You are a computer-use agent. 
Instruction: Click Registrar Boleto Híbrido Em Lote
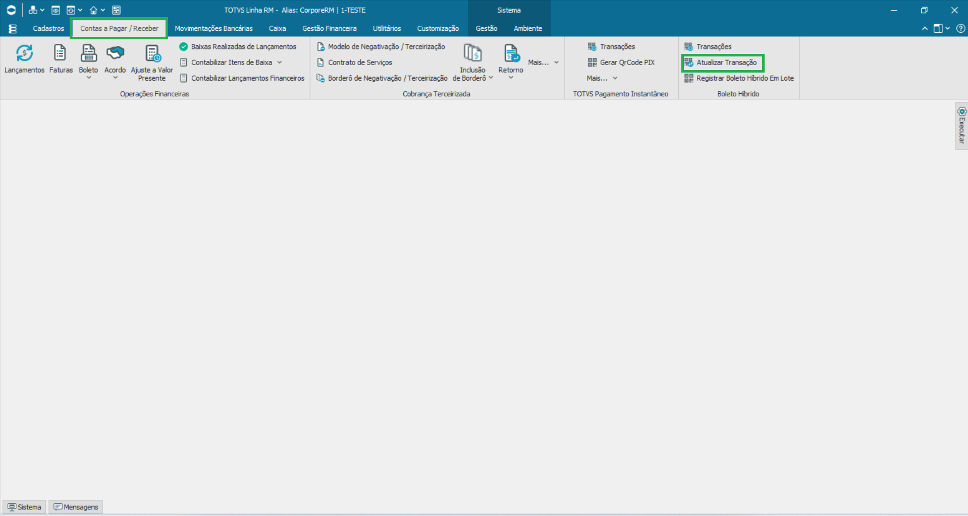(739, 78)
